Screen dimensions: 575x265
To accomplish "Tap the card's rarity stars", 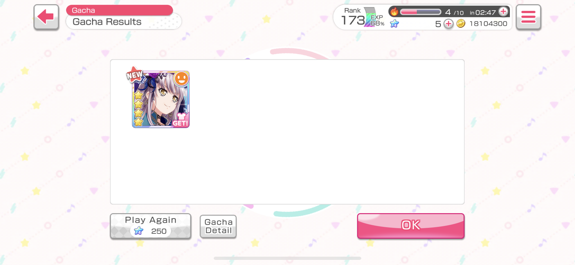I will coord(138,108).
